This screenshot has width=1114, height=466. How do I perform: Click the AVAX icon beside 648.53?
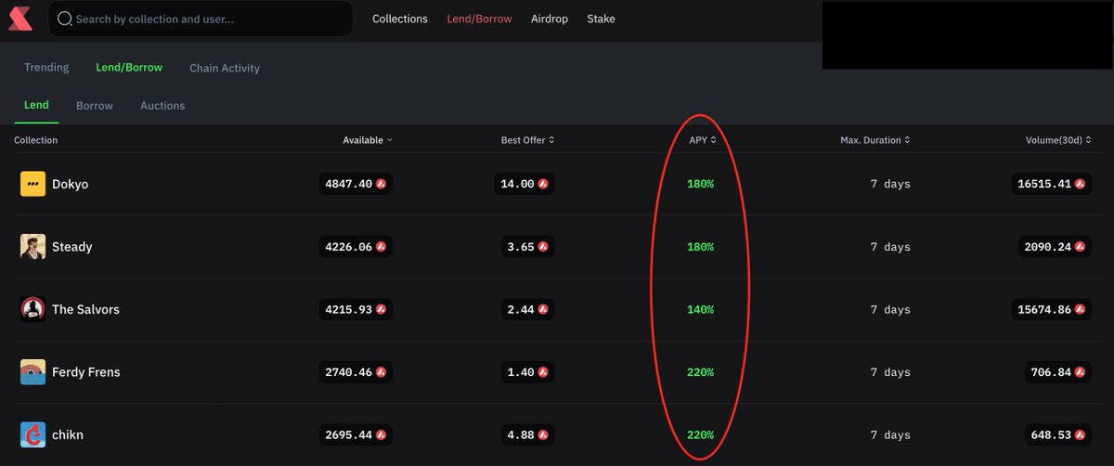1081,434
